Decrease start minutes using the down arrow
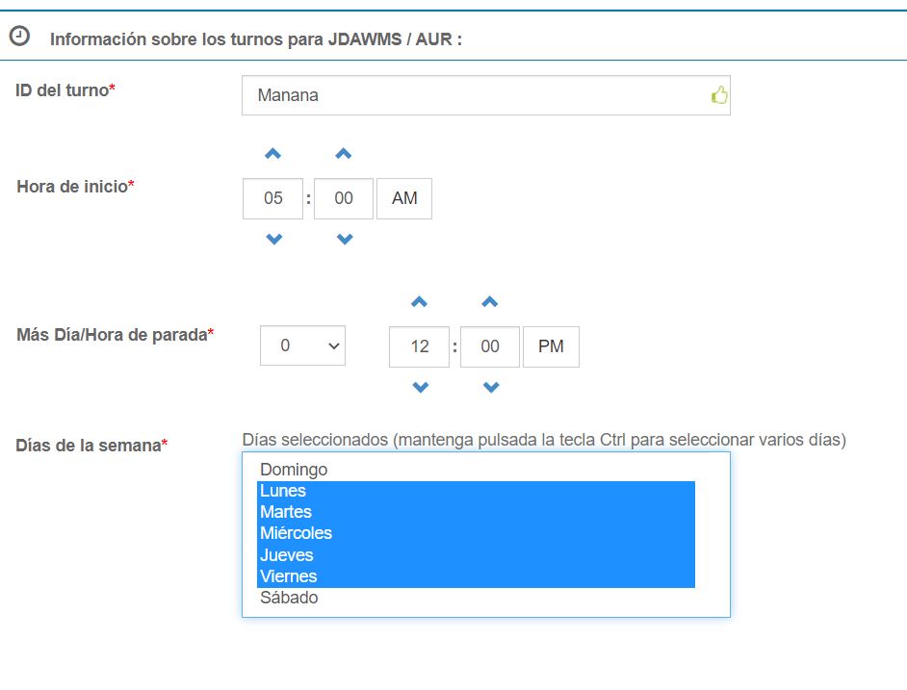This screenshot has width=907, height=690. 344,239
